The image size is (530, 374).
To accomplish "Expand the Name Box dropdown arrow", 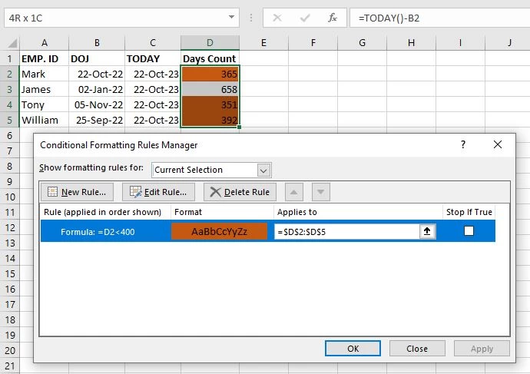I will point(231,17).
